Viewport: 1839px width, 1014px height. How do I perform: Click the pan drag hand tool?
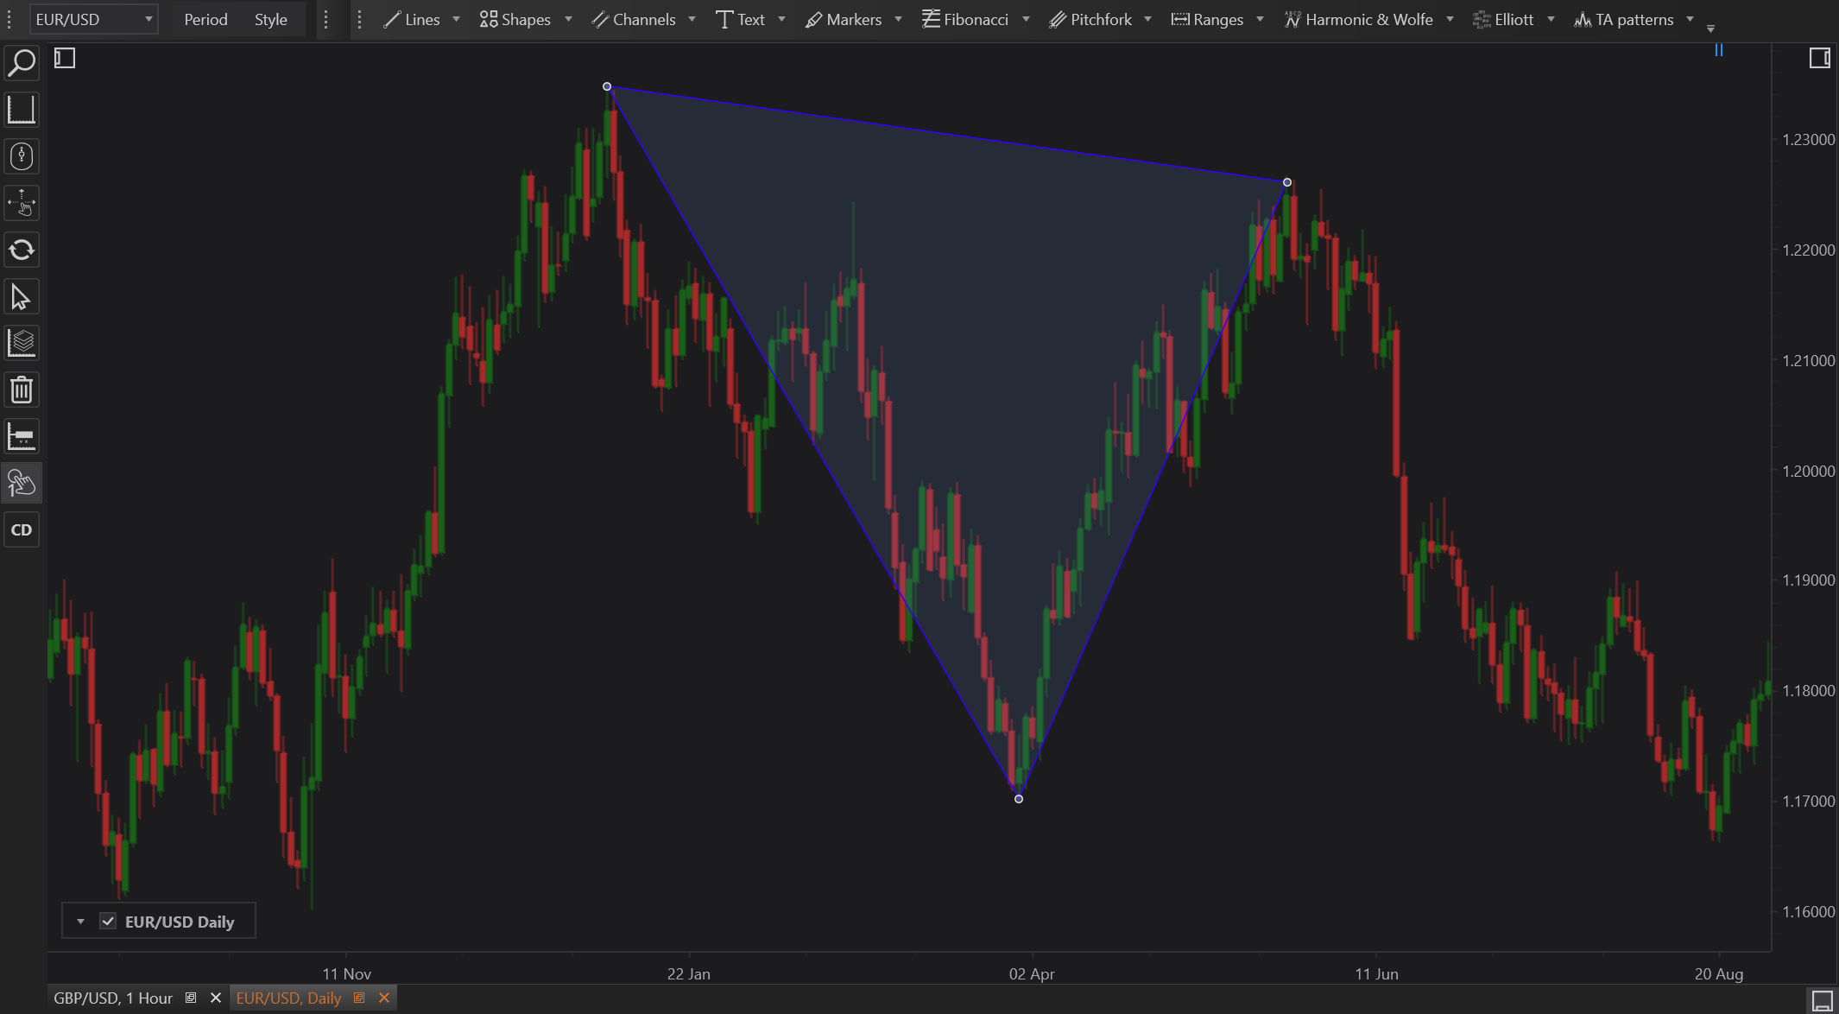[x=22, y=204]
